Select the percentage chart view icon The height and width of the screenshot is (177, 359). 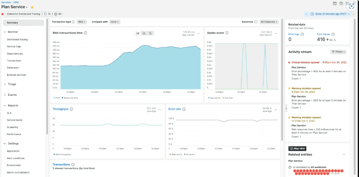point(150,33)
